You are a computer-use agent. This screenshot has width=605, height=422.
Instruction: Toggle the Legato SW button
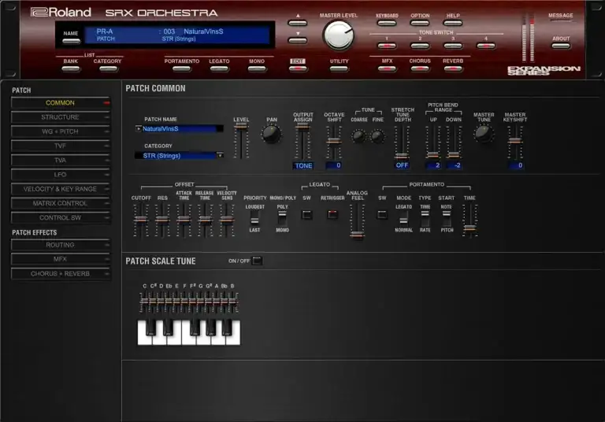tap(306, 214)
